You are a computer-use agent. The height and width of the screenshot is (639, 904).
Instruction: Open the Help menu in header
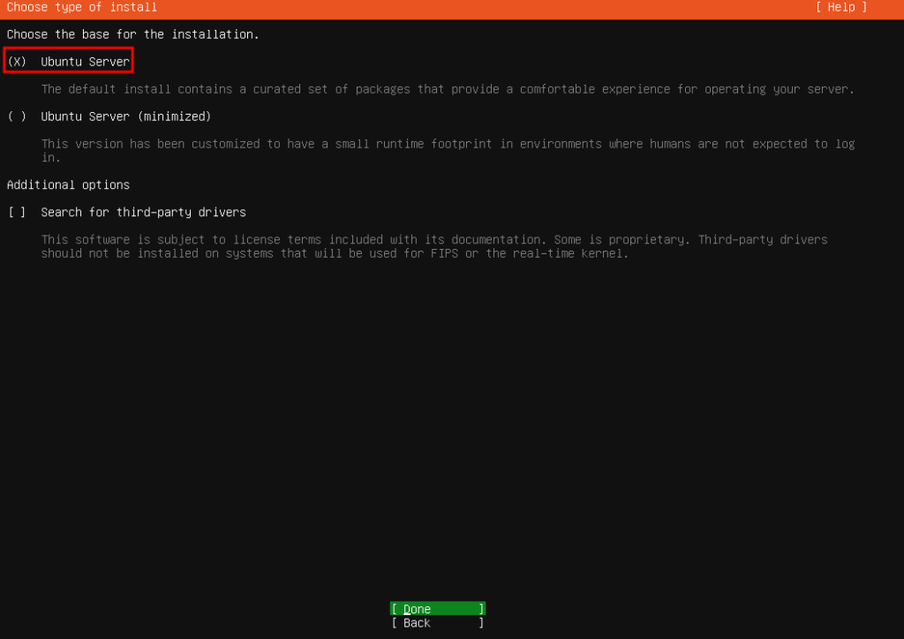(x=840, y=7)
